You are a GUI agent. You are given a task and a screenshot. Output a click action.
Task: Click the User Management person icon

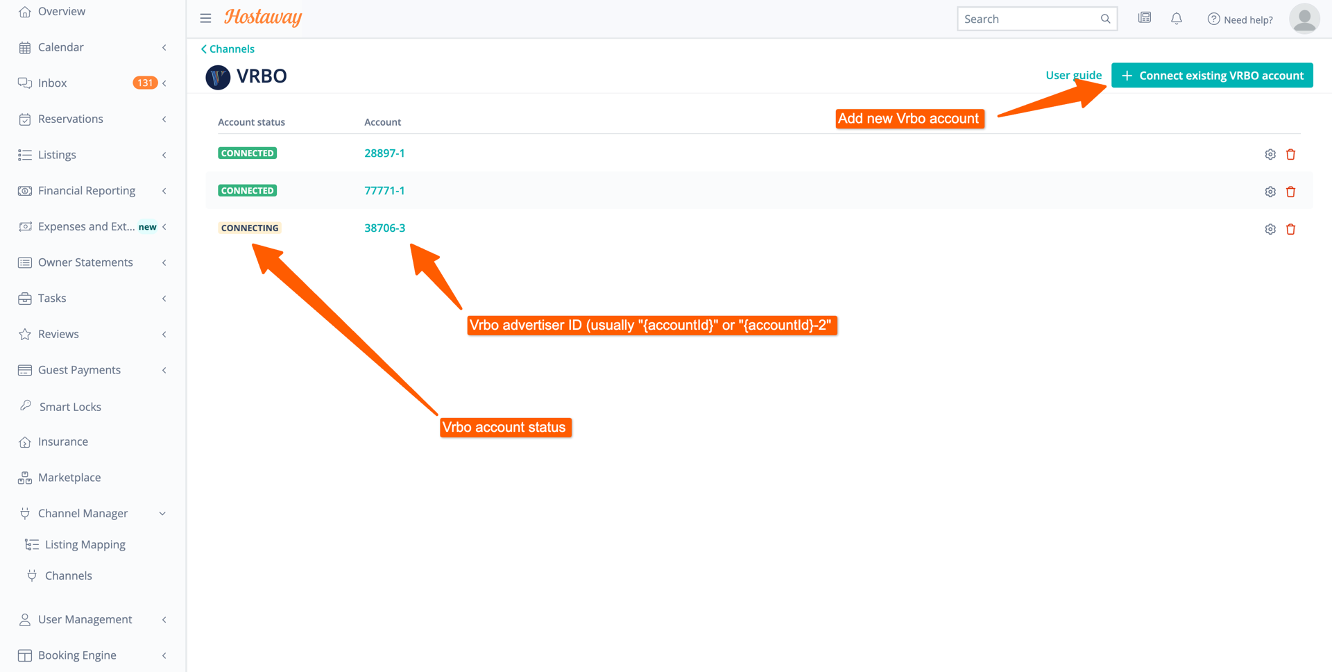click(x=25, y=620)
